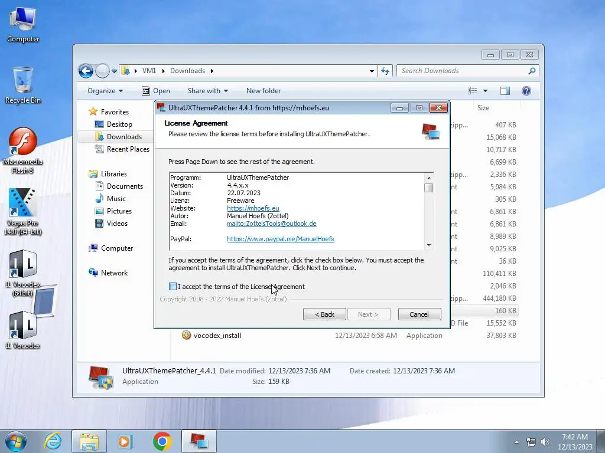Click search magnifier icon in Explorer

coord(532,71)
